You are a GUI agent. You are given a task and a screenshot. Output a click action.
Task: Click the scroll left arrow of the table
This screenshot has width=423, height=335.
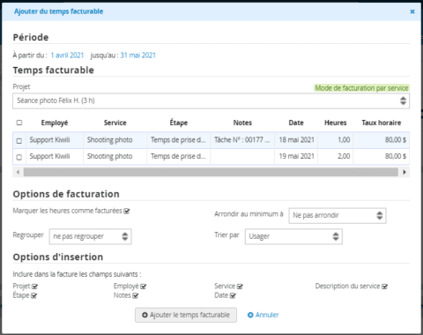18,172
